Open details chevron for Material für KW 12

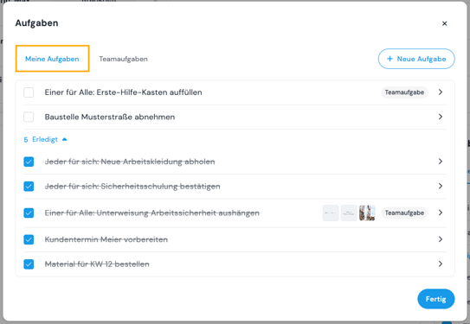pos(441,264)
